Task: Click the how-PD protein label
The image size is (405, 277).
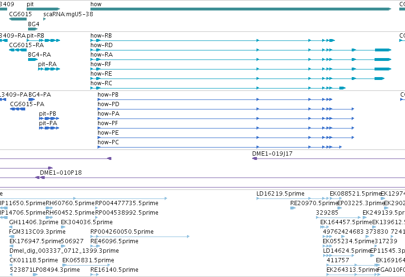Action: click(x=109, y=104)
